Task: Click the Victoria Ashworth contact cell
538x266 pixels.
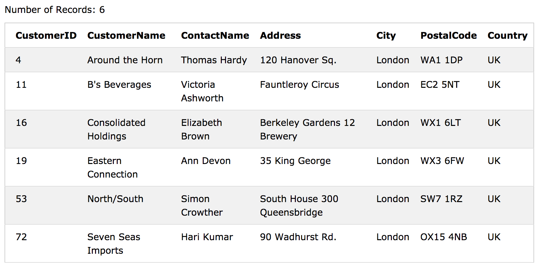Action: coord(202,91)
